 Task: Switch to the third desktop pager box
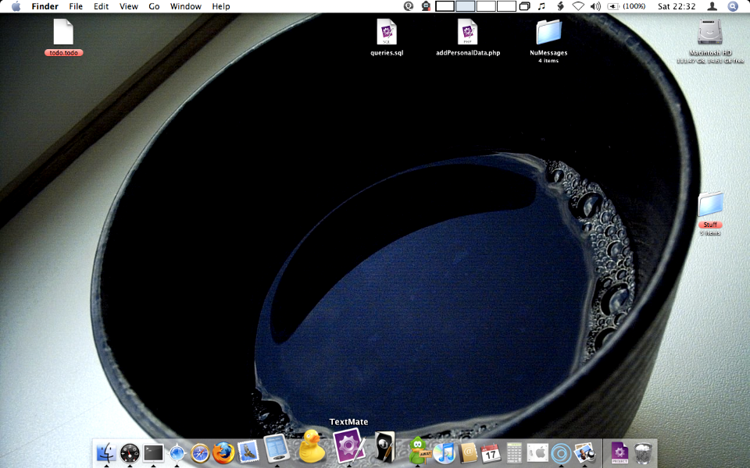coord(486,6)
